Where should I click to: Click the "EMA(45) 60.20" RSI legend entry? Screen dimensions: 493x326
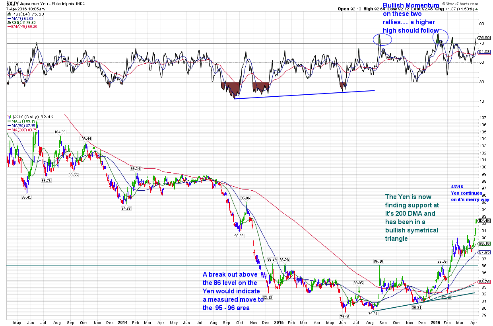point(23,27)
